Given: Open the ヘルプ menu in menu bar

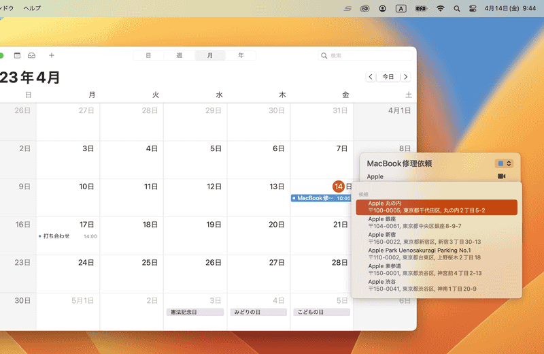Looking at the screenshot, I should pos(32,8).
